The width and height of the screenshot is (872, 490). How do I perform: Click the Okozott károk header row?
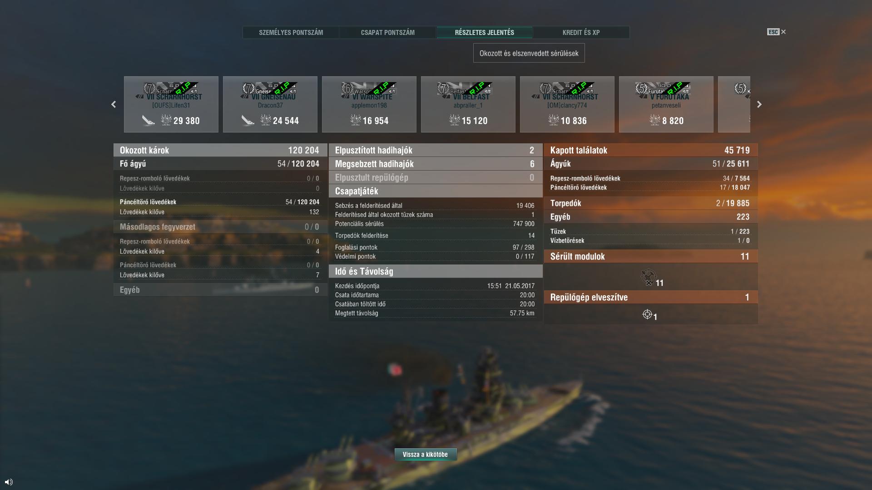[x=220, y=150]
